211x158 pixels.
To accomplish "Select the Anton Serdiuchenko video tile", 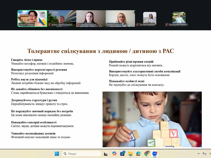I will [x=62, y=18].
